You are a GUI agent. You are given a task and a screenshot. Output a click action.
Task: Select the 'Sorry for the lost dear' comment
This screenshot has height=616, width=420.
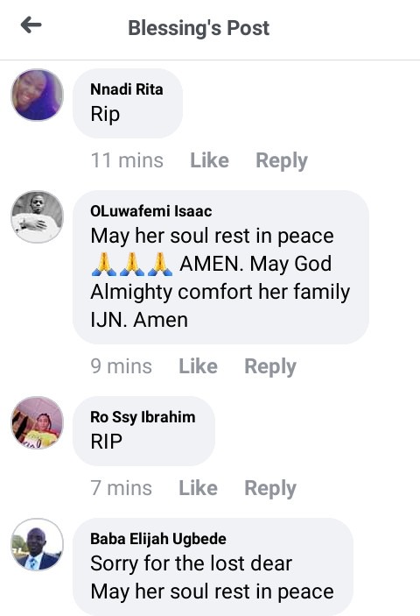coord(192,563)
